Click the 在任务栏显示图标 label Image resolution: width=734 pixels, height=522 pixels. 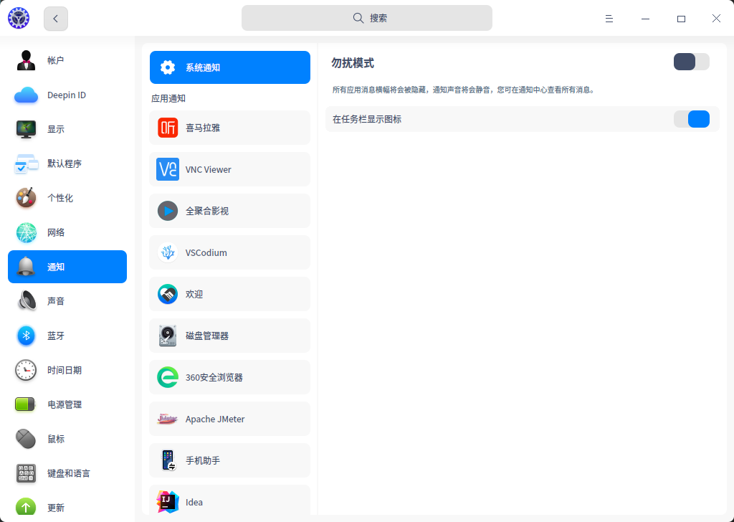[367, 119]
